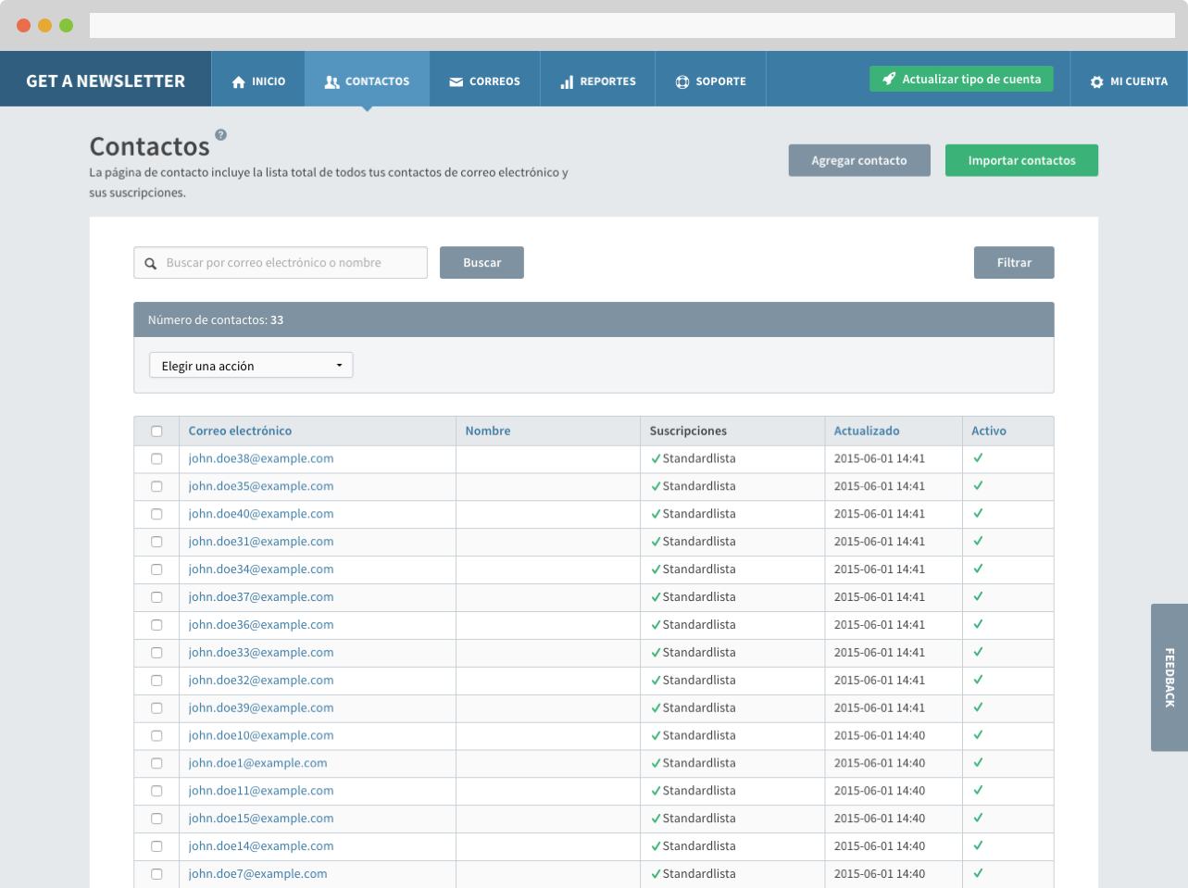This screenshot has height=888, width=1188.
Task: Click the Agregar contacto button
Action: pos(858,160)
